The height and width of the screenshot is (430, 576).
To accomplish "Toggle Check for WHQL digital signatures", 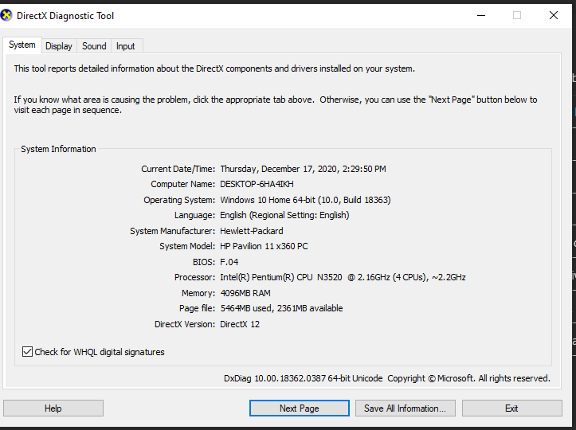I will pyautogui.click(x=28, y=352).
